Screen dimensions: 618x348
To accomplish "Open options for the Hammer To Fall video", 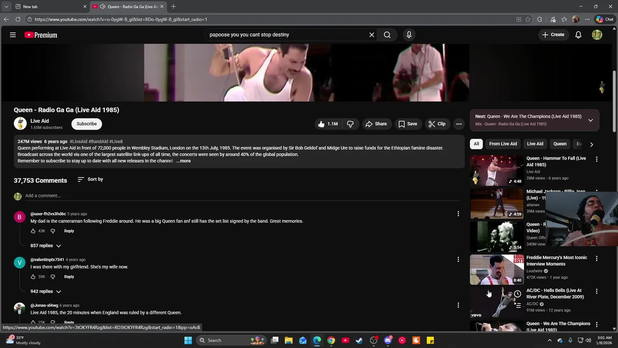I will 597,159.
